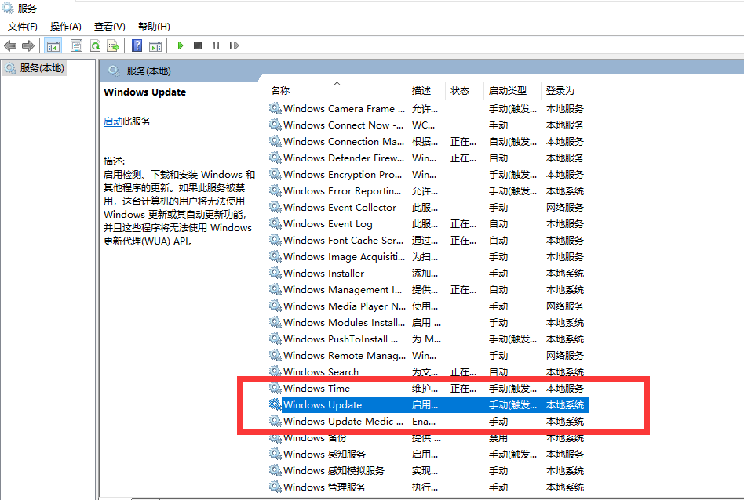Refresh the service list with the refresh icon
Screen dimensions: 744x500
tap(95, 45)
